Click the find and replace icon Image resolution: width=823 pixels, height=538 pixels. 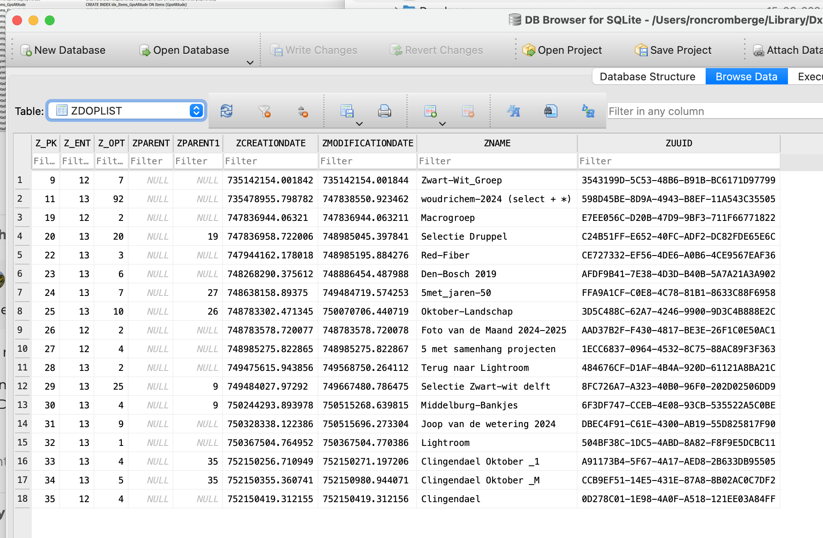click(x=588, y=111)
